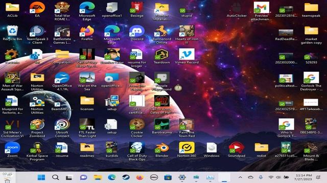Launch the Zoom desktop shortcut
The height and width of the screenshot is (183, 327).
point(12,148)
